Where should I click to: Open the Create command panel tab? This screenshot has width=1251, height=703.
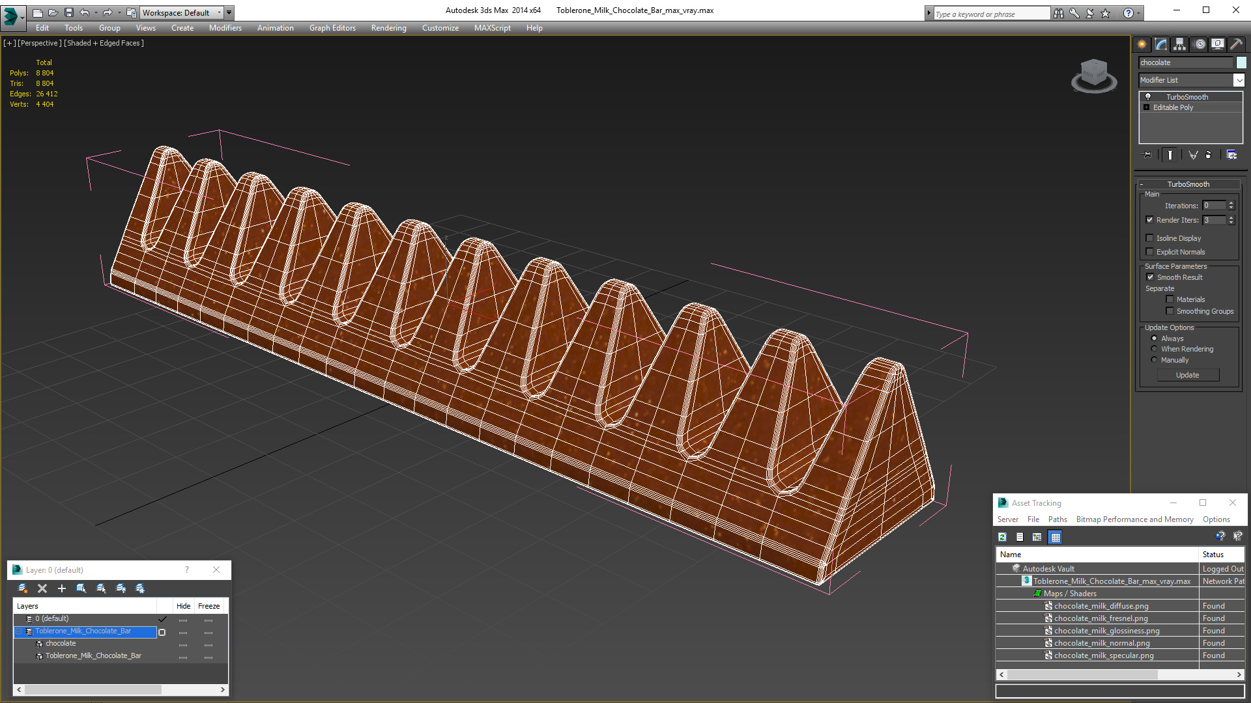[x=1142, y=44]
